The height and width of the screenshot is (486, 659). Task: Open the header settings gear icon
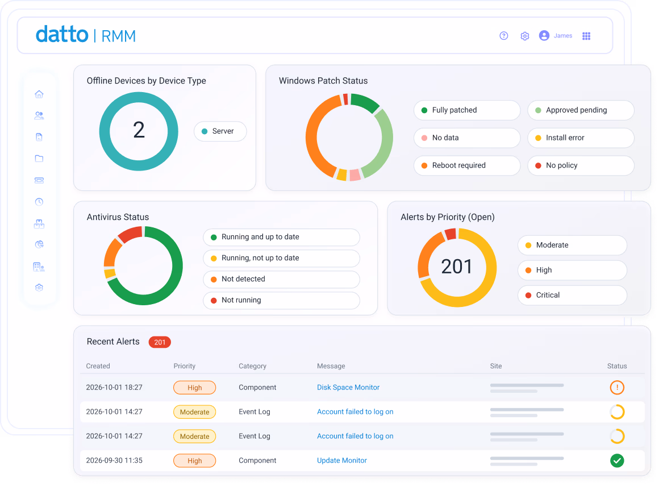(525, 36)
